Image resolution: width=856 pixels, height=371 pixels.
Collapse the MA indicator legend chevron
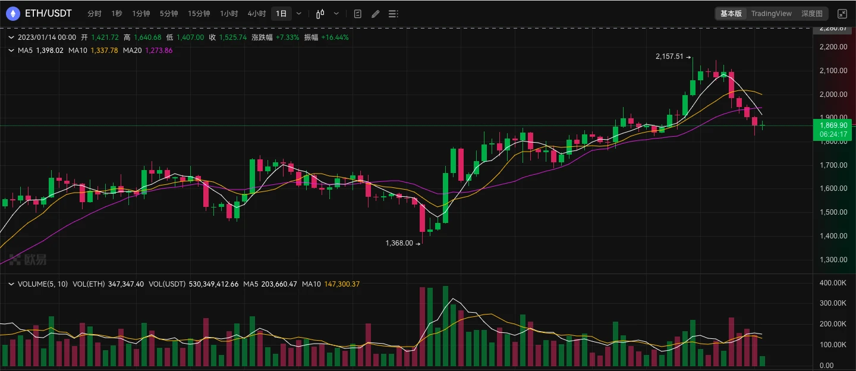click(12, 51)
